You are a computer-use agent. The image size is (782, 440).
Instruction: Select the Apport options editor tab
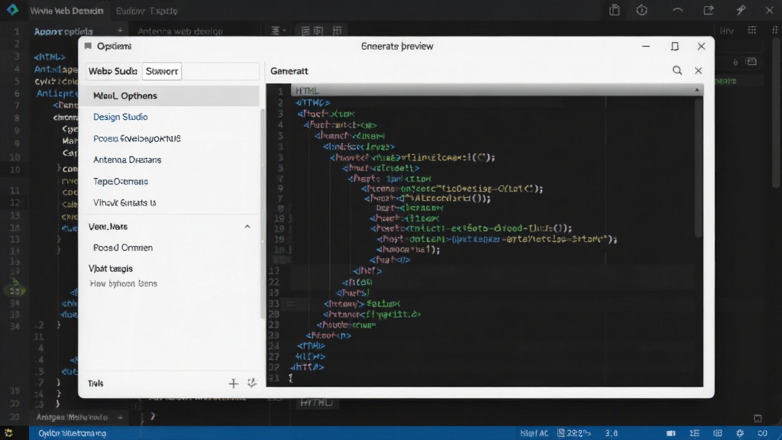pos(63,31)
